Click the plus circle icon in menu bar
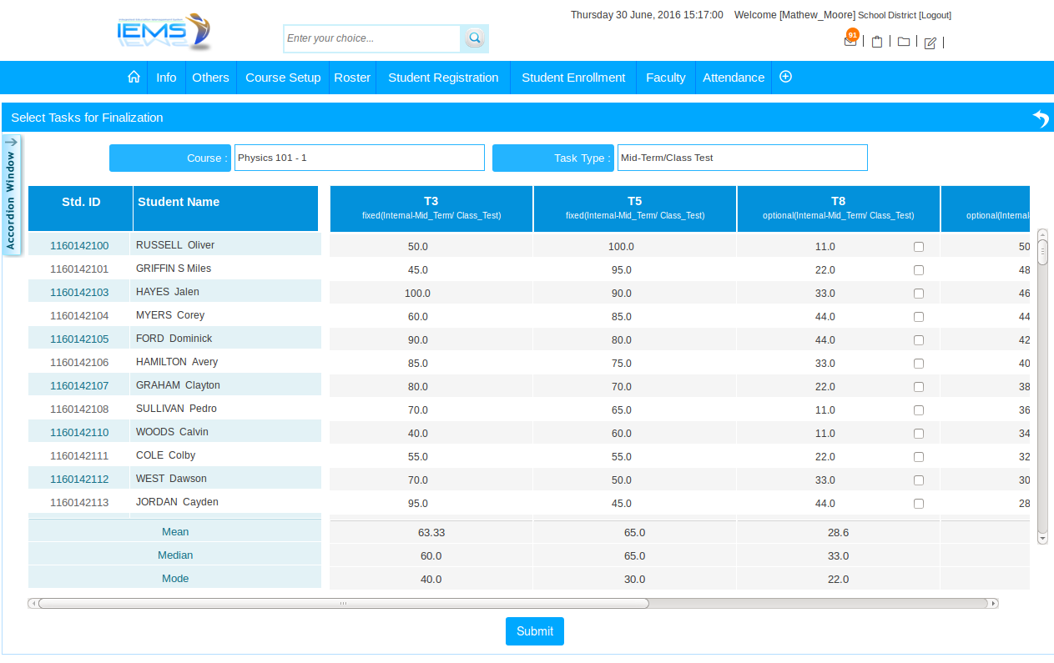 (x=785, y=77)
